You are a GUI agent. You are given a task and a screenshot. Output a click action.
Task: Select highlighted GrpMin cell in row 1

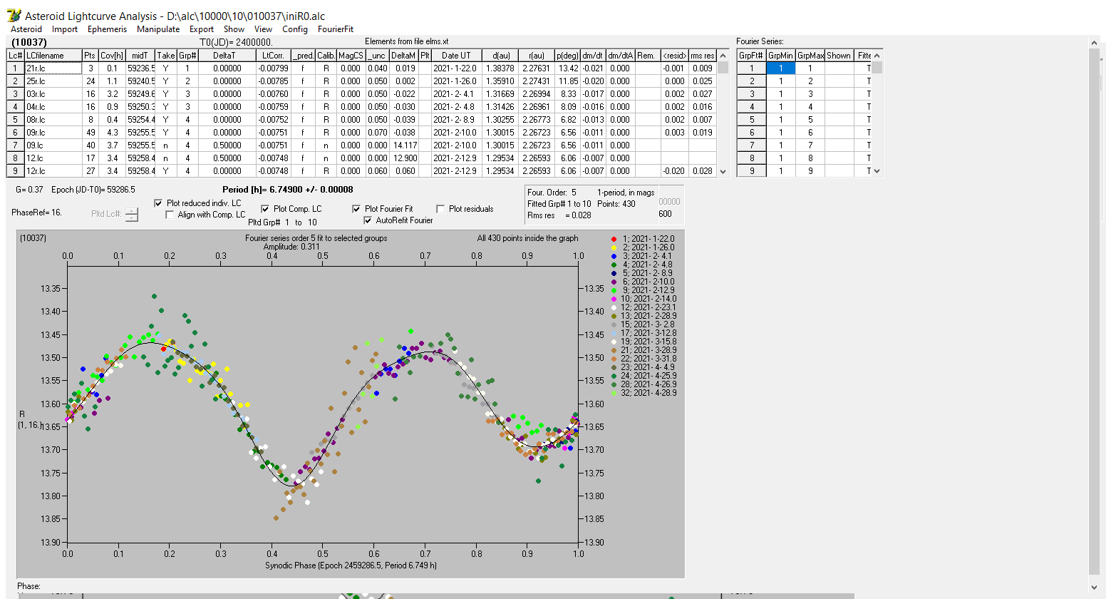coord(780,68)
